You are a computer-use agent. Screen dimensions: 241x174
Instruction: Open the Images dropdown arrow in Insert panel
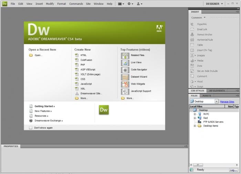[195, 55]
